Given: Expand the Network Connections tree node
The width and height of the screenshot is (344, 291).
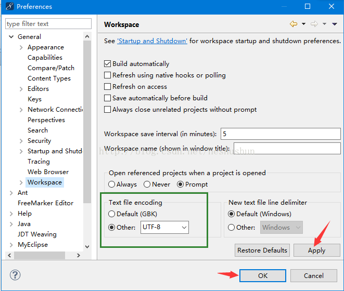Looking at the screenshot, I should 21,110.
